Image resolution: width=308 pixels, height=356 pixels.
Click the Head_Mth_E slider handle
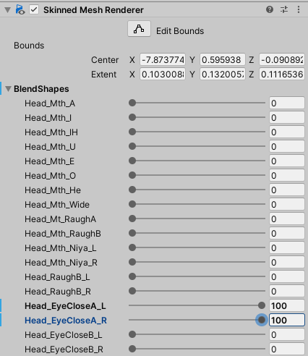[132, 161]
